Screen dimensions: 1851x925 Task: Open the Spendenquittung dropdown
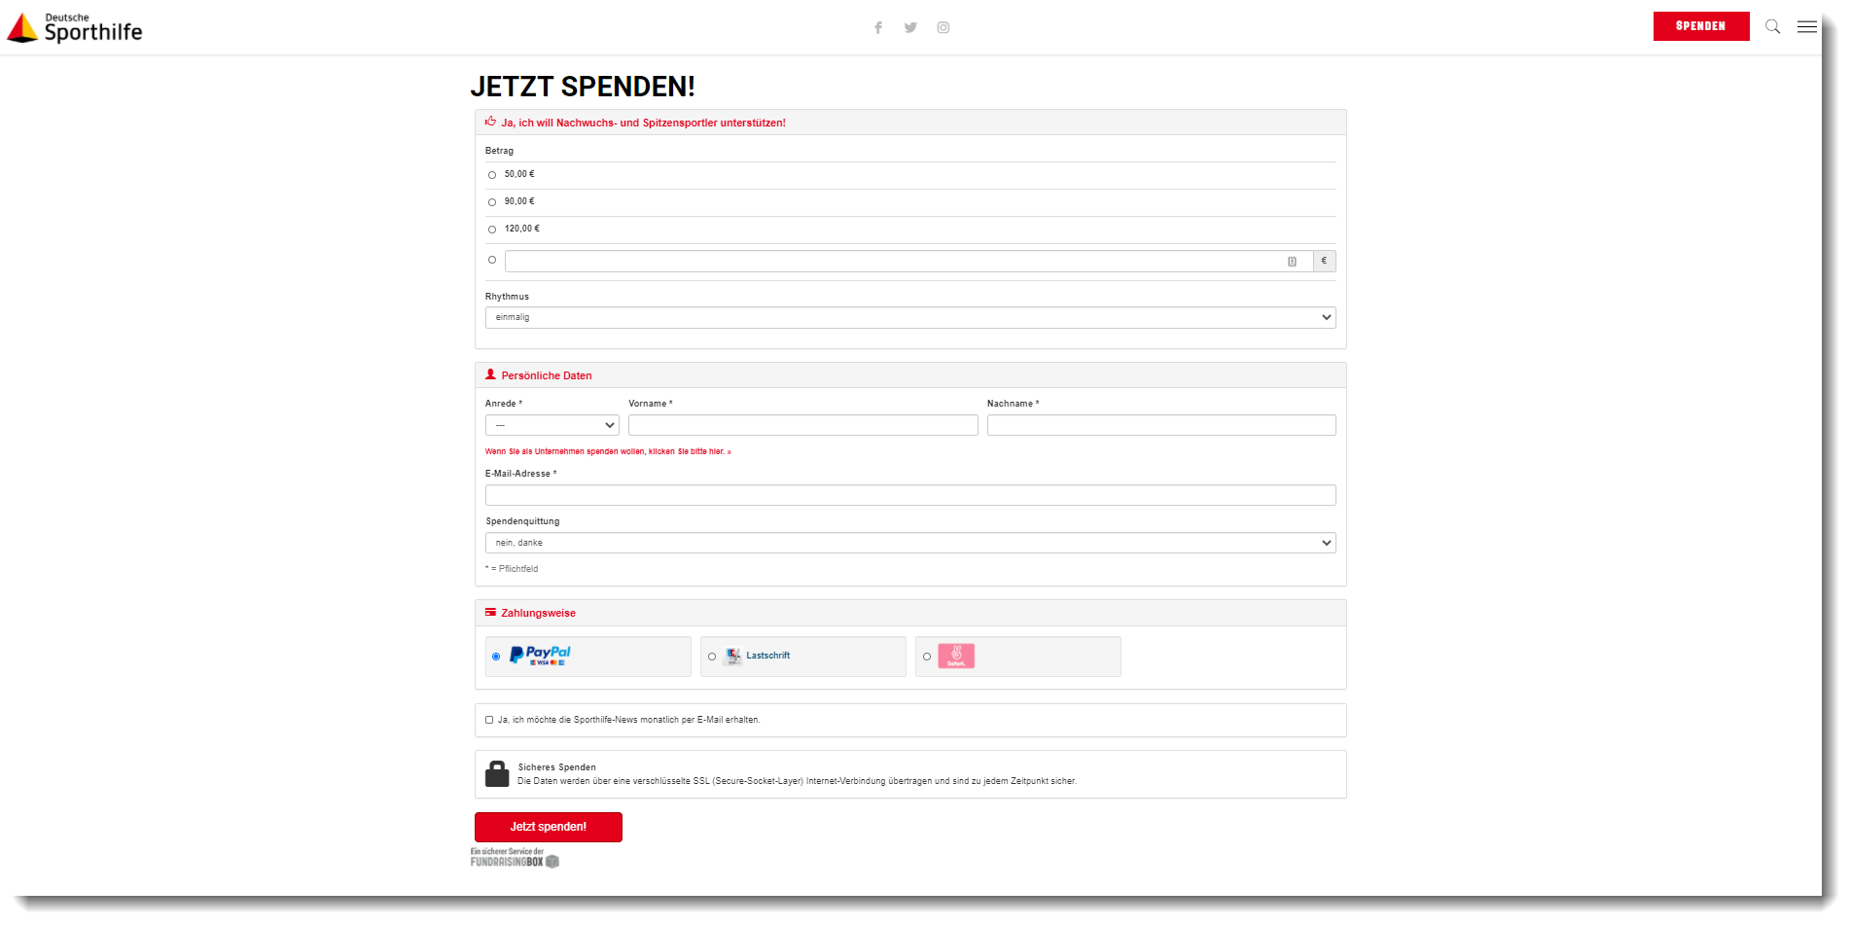tap(910, 542)
